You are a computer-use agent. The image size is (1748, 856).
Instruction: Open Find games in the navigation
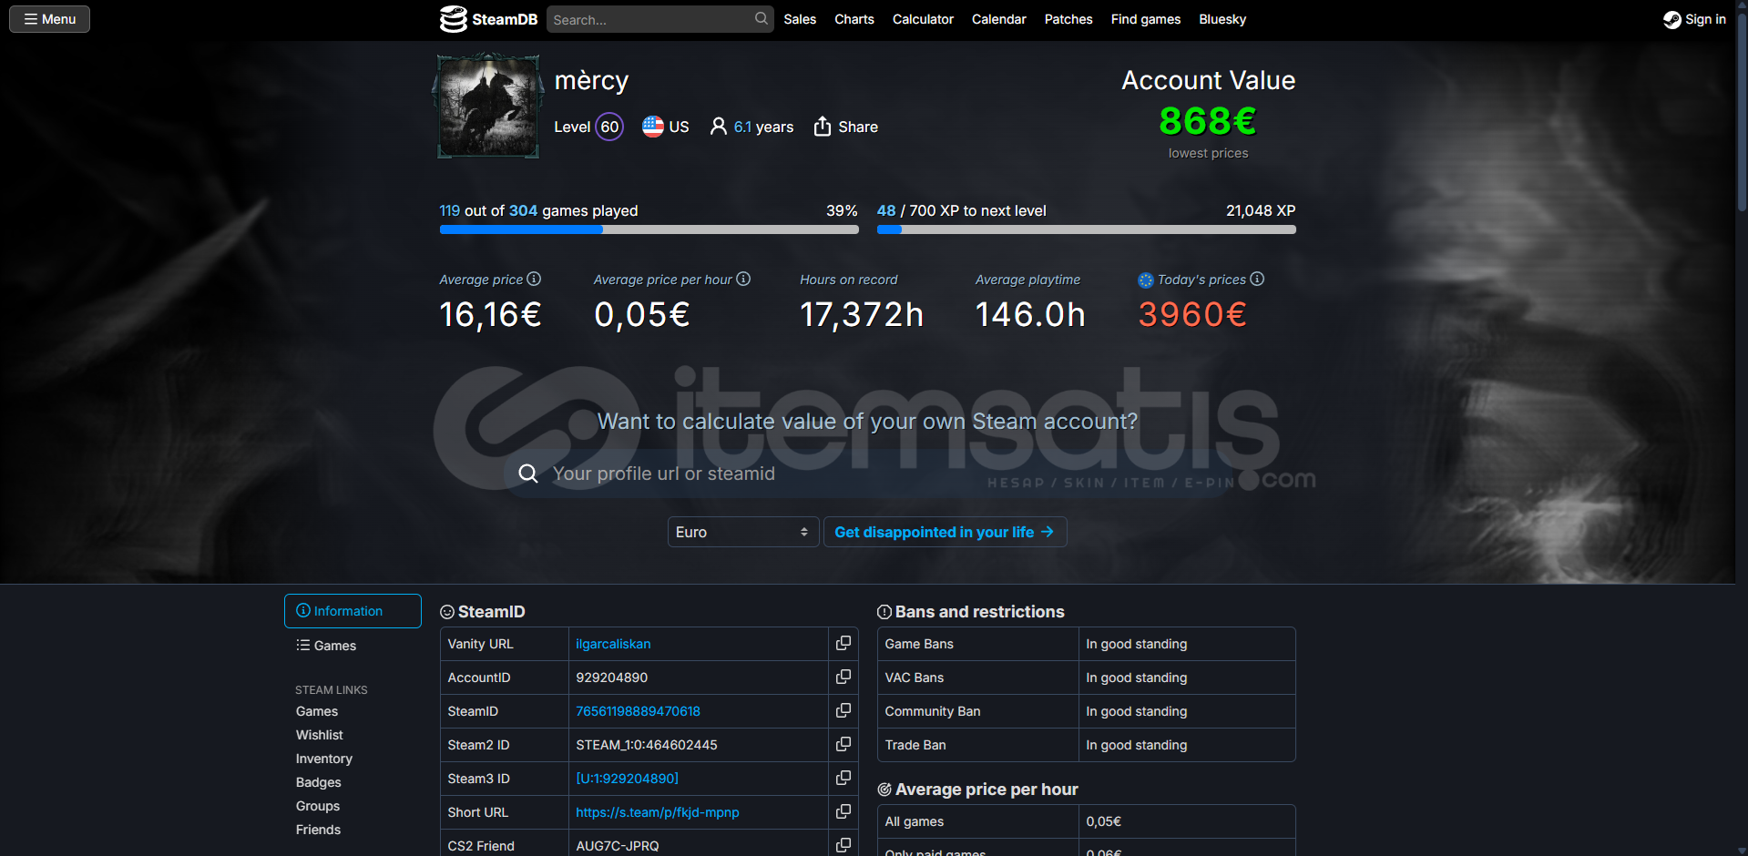1146,19
